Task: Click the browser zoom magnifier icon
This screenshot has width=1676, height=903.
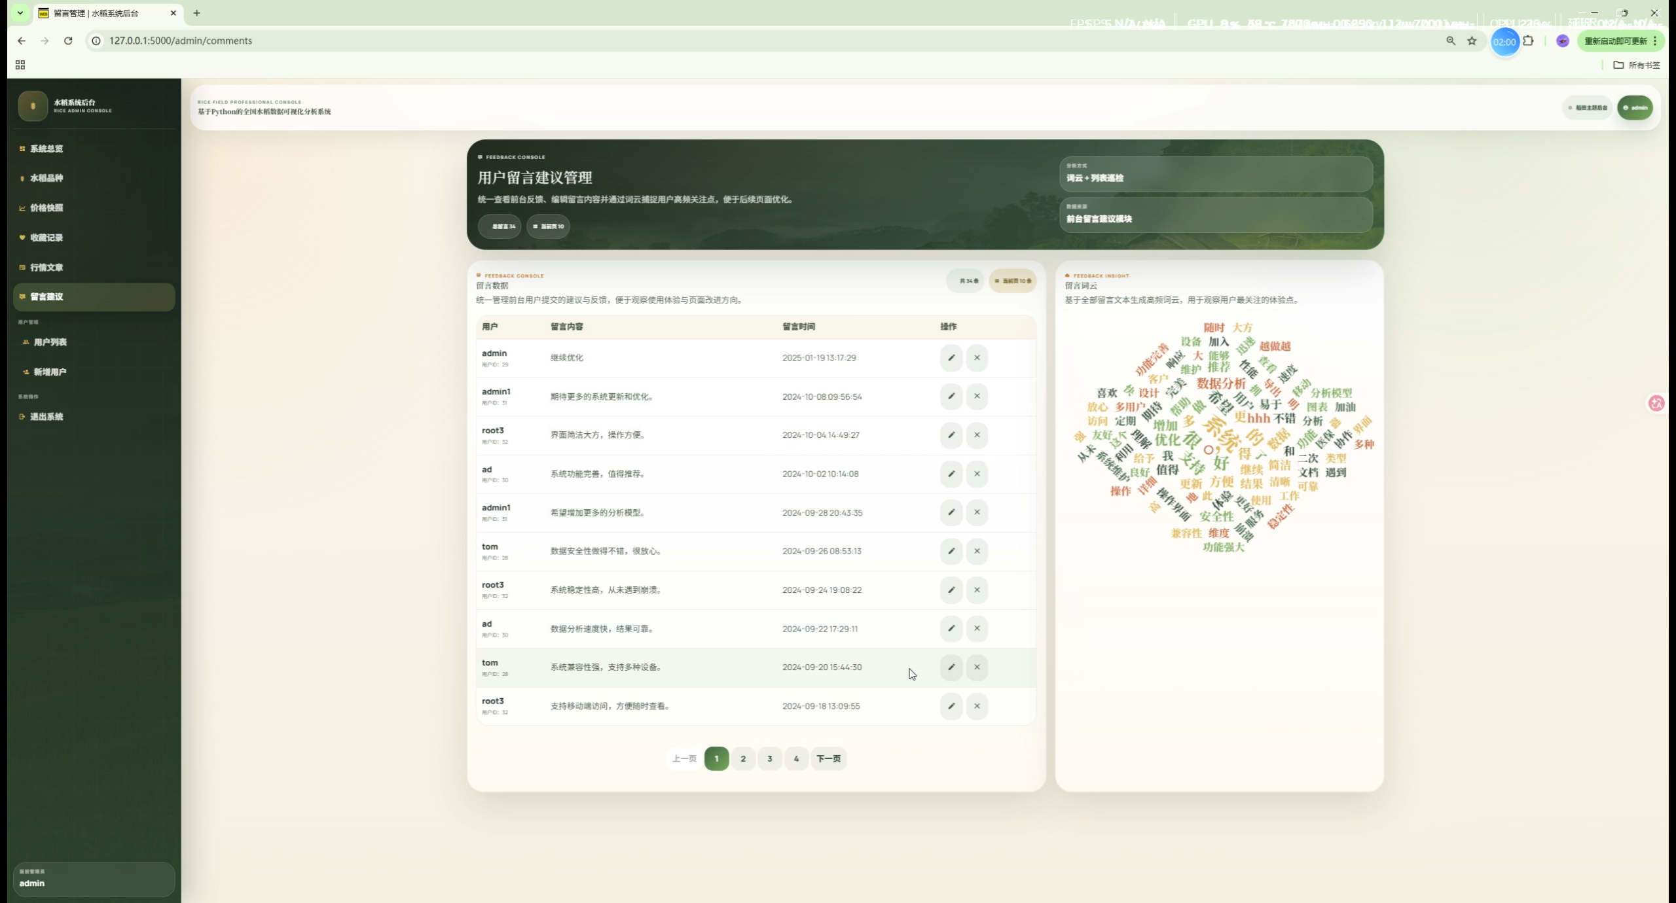Action: [1451, 41]
